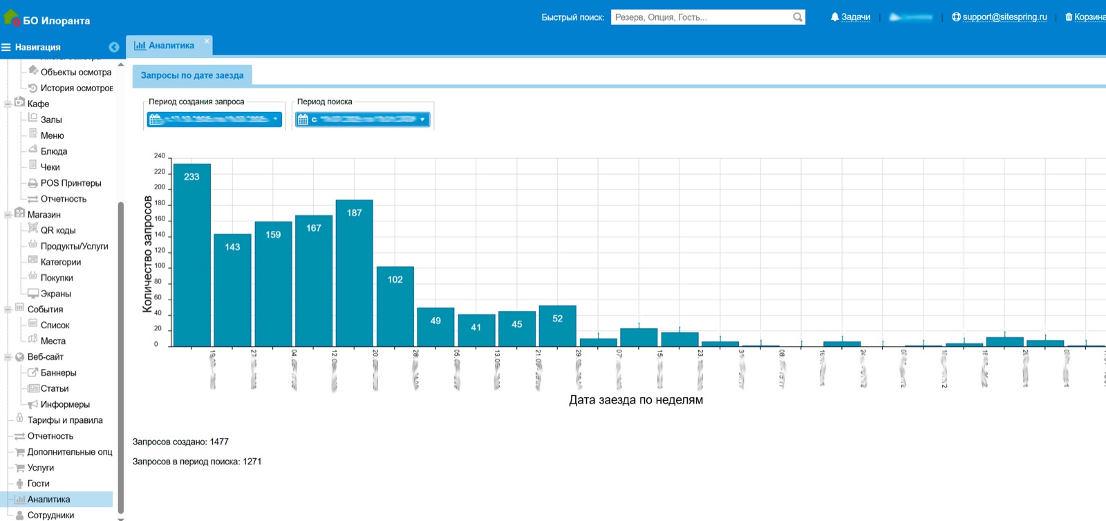The width and height of the screenshot is (1106, 521).
Task: Collapse the Кафе tree node
Action: [x=8, y=104]
